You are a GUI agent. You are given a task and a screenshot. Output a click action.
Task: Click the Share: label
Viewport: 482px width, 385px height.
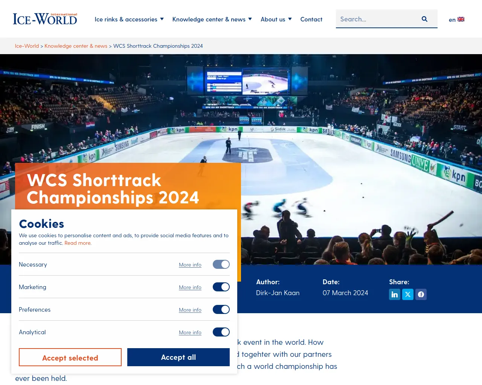coord(399,282)
